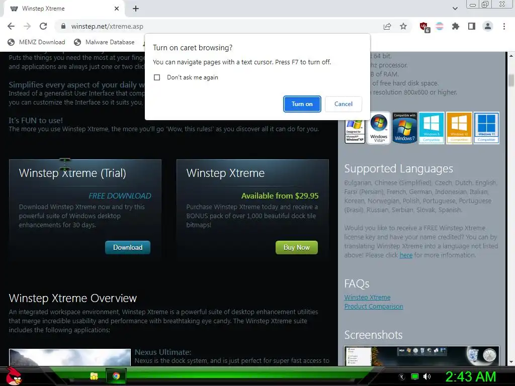Check Don't ask me again box
Viewport: 515px width, 386px height.
tap(157, 77)
